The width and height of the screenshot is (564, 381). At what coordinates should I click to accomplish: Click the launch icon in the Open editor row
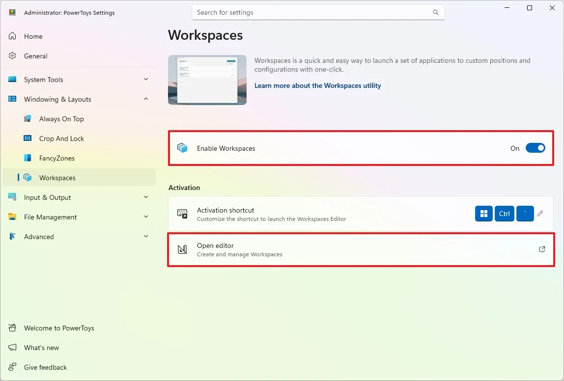[x=542, y=249]
